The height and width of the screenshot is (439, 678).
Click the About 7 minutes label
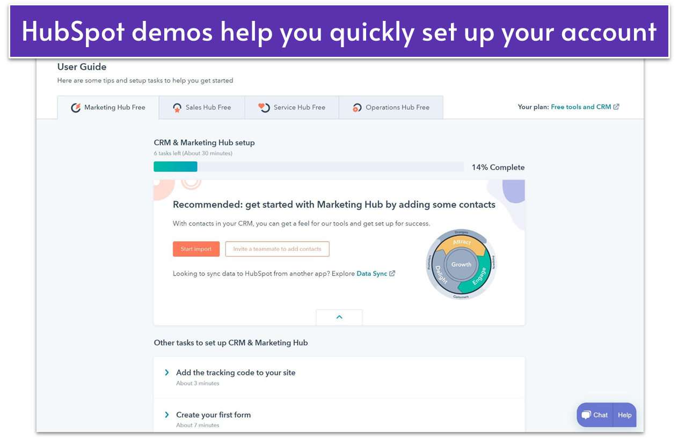198,425
